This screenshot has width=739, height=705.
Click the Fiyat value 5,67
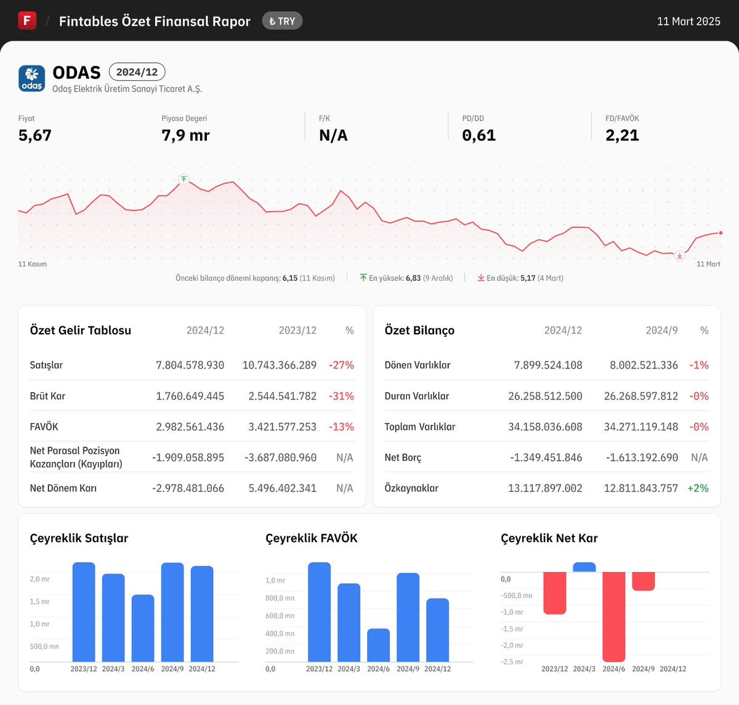tap(35, 135)
